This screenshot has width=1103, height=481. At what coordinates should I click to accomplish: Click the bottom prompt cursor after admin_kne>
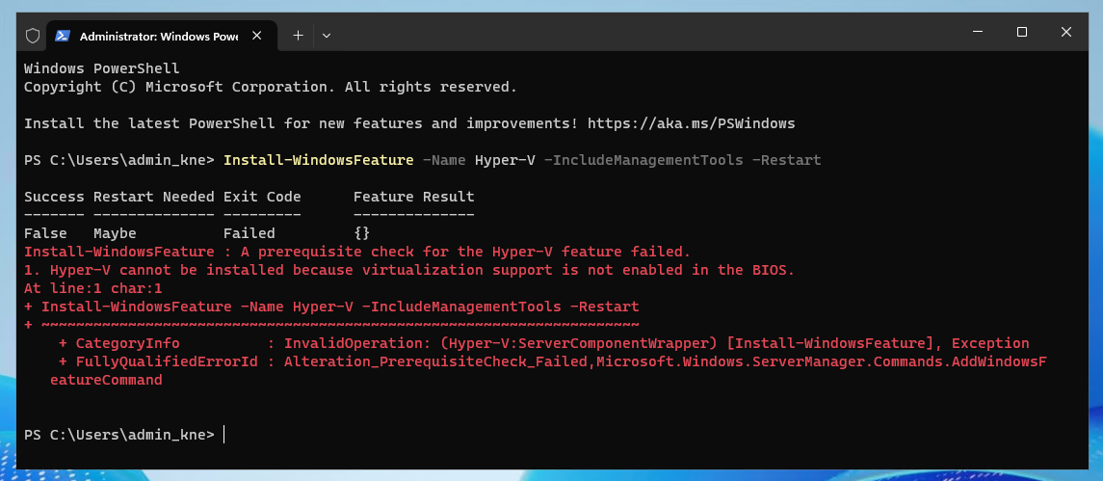click(x=224, y=435)
